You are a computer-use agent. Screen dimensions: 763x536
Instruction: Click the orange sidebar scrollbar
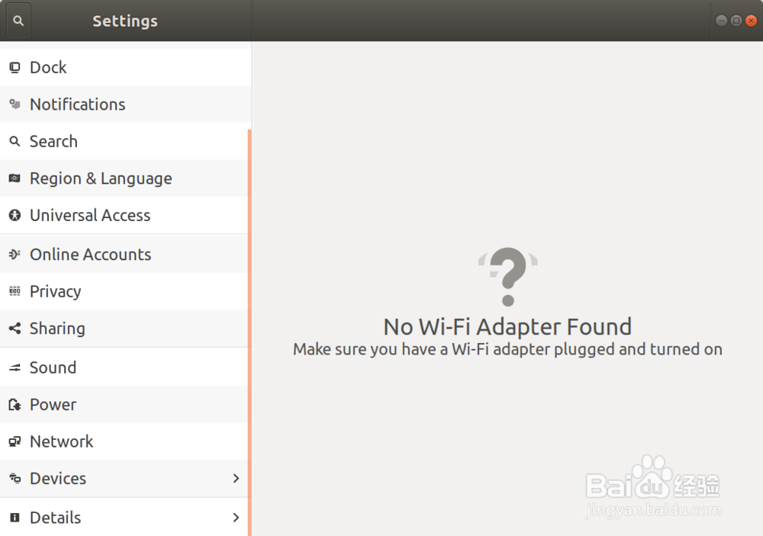[x=250, y=332]
